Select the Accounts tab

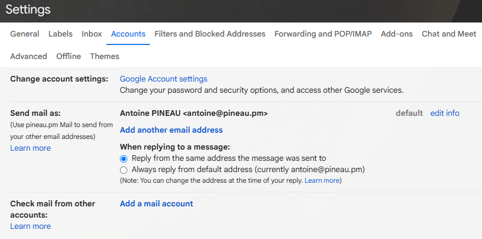(128, 34)
